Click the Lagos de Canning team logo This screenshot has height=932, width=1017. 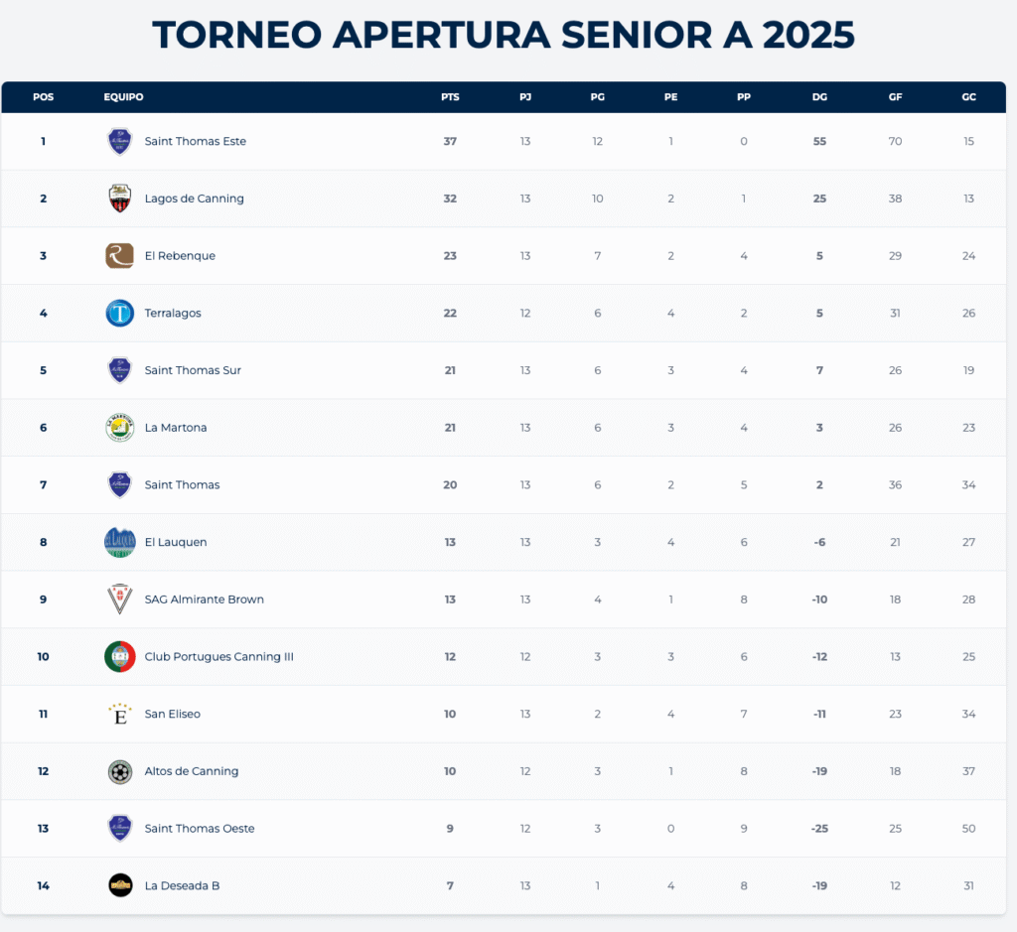click(120, 199)
